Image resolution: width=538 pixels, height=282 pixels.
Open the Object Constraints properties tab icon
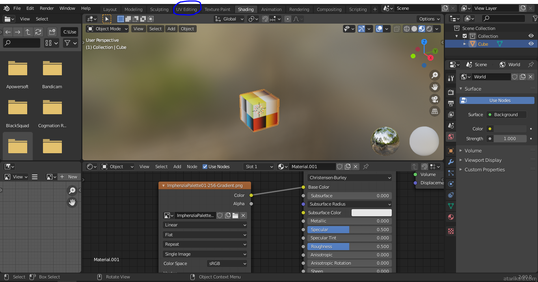(x=451, y=195)
